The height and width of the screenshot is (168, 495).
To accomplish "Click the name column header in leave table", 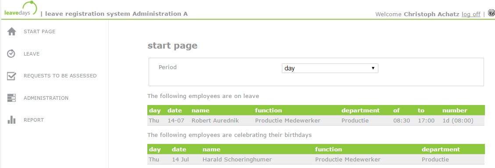I will [x=200, y=110].
